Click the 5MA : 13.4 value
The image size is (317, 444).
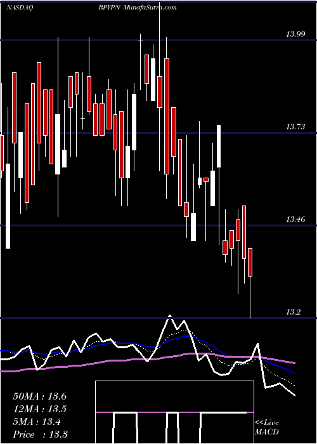coord(37,422)
